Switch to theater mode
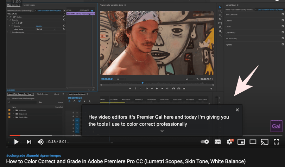 click(253, 142)
